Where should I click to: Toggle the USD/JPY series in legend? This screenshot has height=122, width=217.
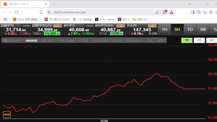pos(12,41)
